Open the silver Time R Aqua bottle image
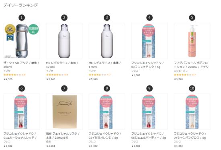Viewport: 221px width, 150px height. (x=22, y=41)
